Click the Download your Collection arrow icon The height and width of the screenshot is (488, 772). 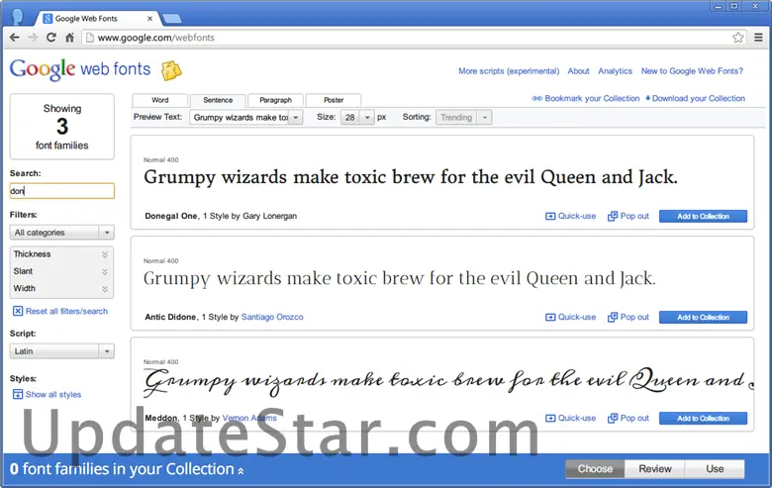[x=648, y=98]
